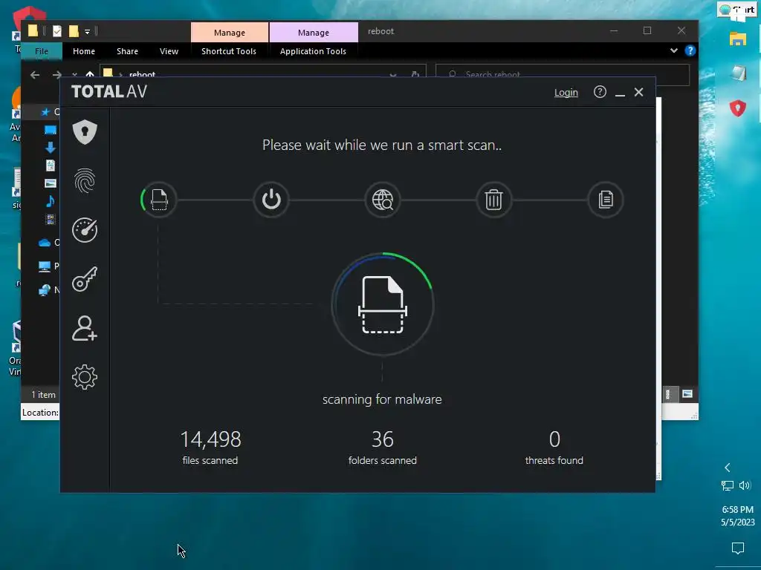761x570 pixels.
Task: Open network status tray icon
Action: click(727, 485)
